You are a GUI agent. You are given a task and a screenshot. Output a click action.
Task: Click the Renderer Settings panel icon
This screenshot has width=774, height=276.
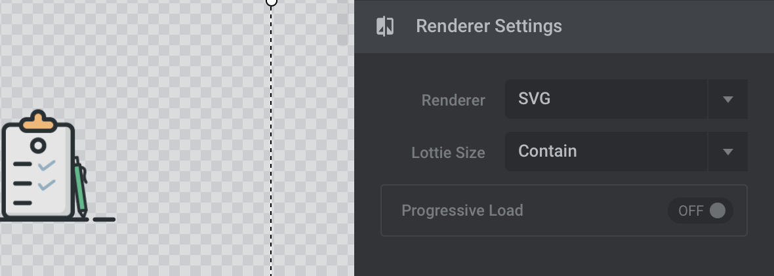click(x=385, y=26)
